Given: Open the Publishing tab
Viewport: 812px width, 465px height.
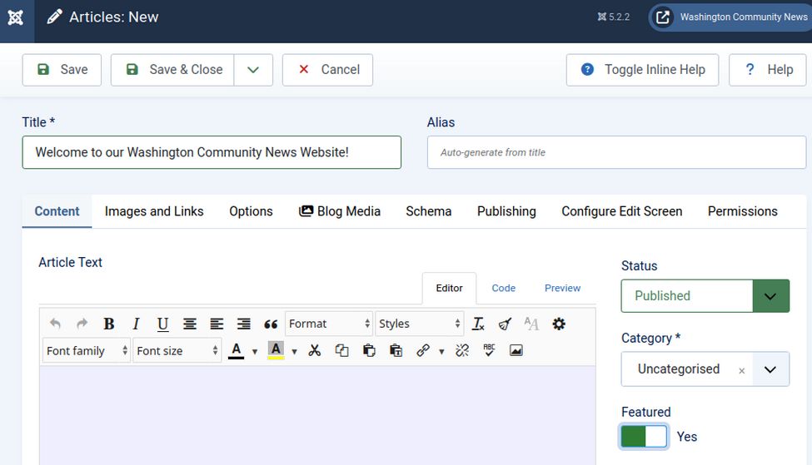Looking at the screenshot, I should (506, 211).
